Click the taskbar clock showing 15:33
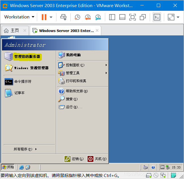This screenshot has height=179, width=184. click(x=176, y=167)
